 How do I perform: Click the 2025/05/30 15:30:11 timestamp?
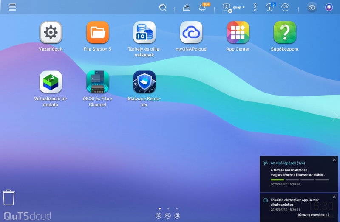(x=285, y=210)
